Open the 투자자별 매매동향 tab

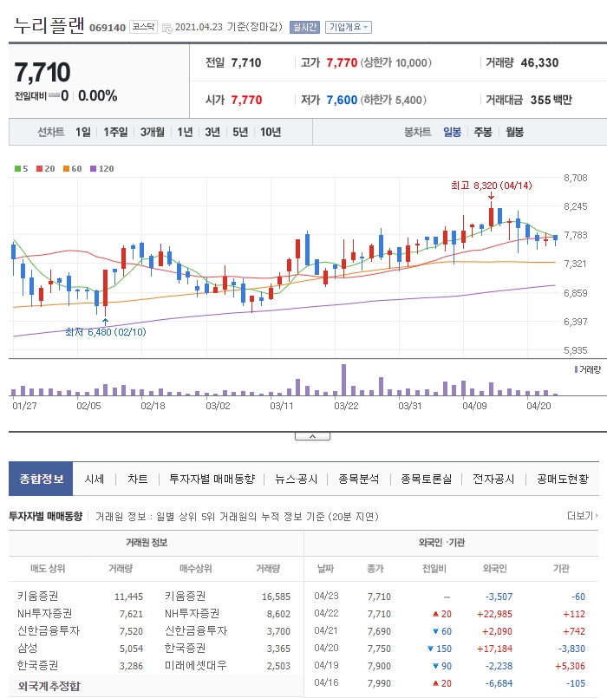(x=212, y=479)
